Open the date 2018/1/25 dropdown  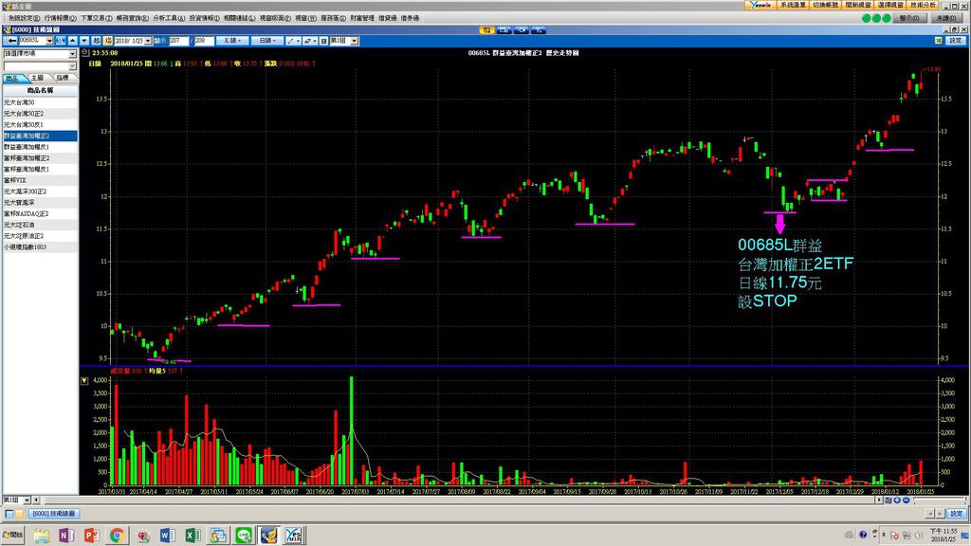[148, 41]
